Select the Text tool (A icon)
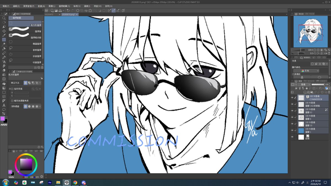Viewport: 331px width, 186px height. 4,105
